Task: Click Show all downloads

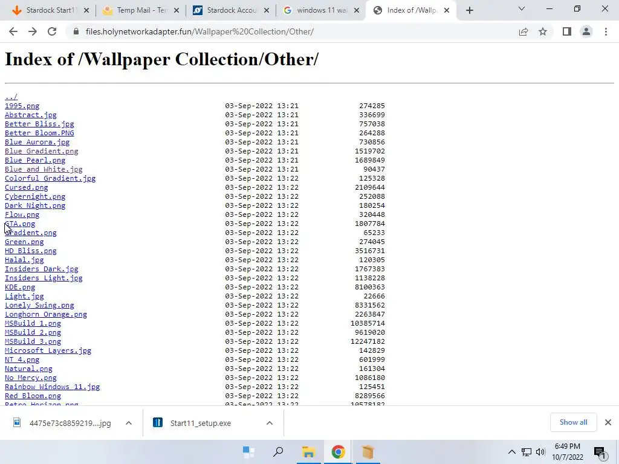Action: 573,422
